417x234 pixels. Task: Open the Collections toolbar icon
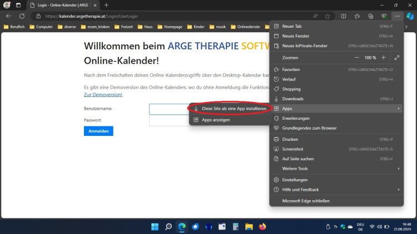370,16
